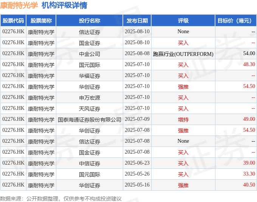The width and height of the screenshot is (257, 202).
Task: Click the 股票代码 column header
Action: pos(13,21)
